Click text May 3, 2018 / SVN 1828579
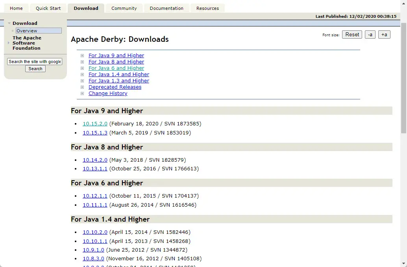 pyautogui.click(x=148, y=160)
